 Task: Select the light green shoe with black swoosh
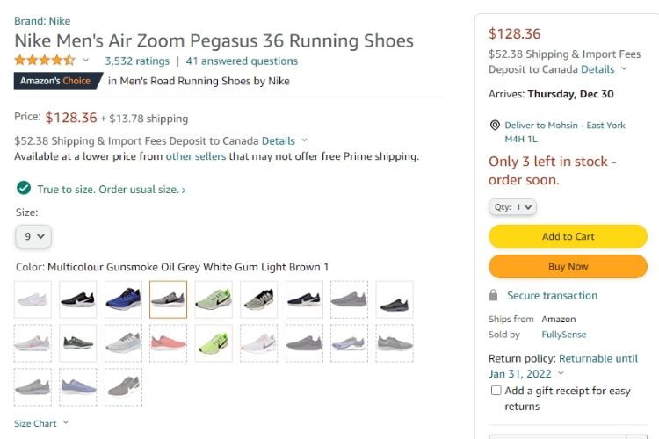214,299
